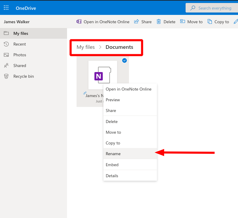Viewport: 238px width, 218px height.
Task: Open Recent in the sidebar
Action: [33, 44]
